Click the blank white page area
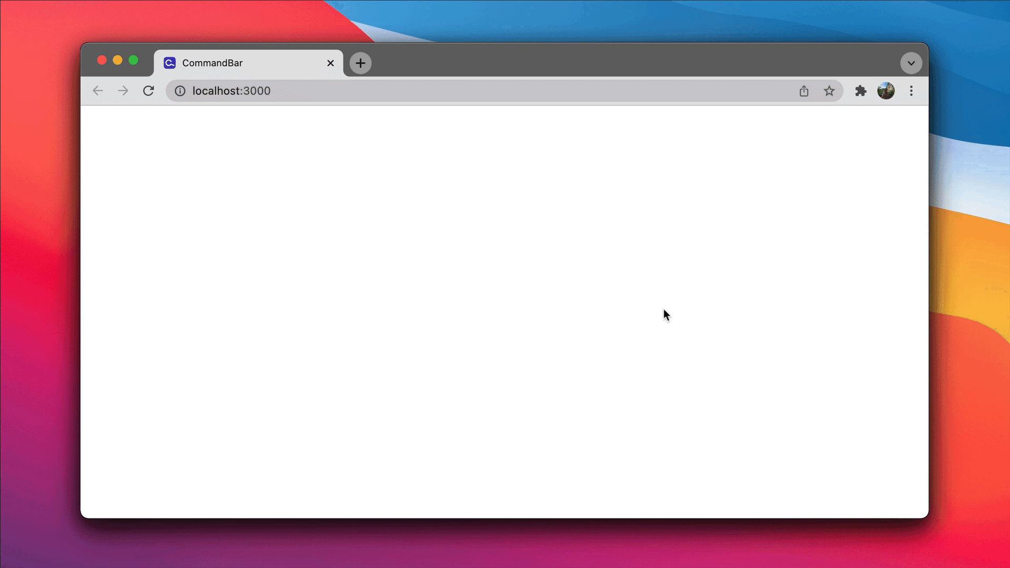The height and width of the screenshot is (568, 1010). coord(421,316)
